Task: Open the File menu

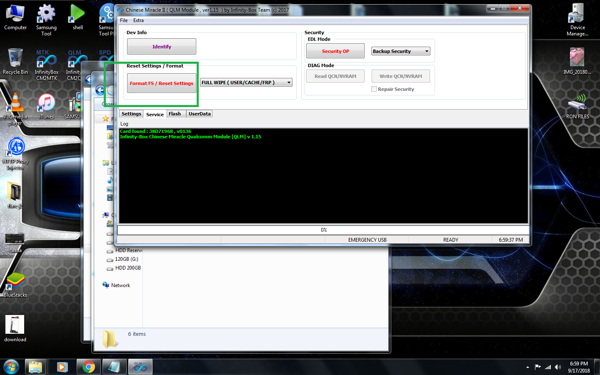Action: 124,20
